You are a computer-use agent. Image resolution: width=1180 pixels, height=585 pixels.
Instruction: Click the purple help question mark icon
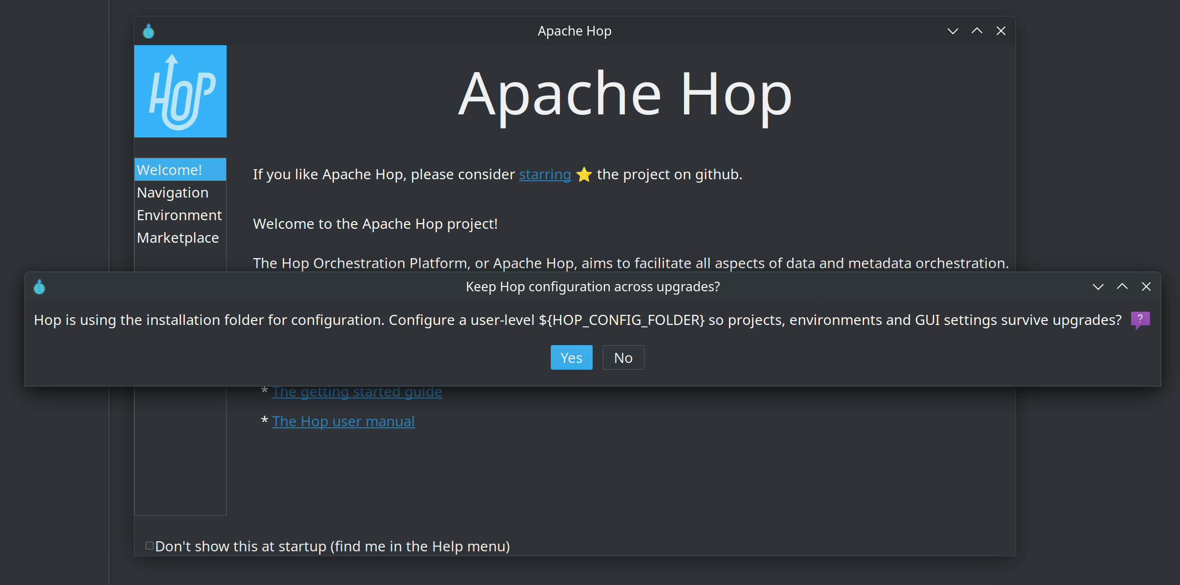coord(1140,320)
